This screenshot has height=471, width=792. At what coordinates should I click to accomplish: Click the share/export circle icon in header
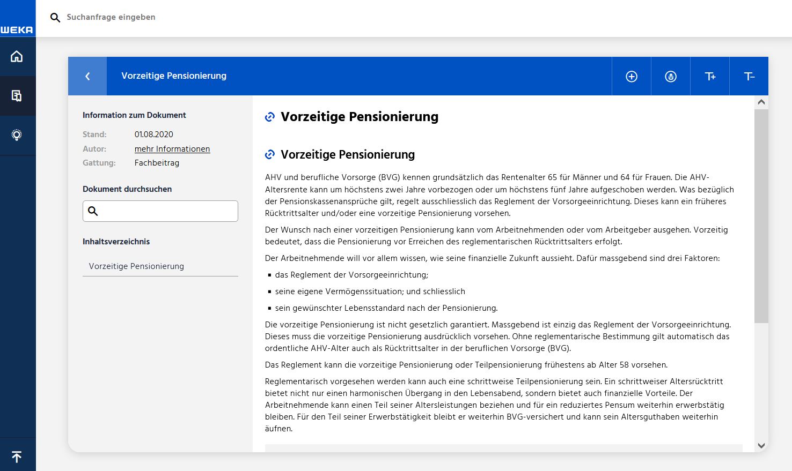pyautogui.click(x=671, y=77)
